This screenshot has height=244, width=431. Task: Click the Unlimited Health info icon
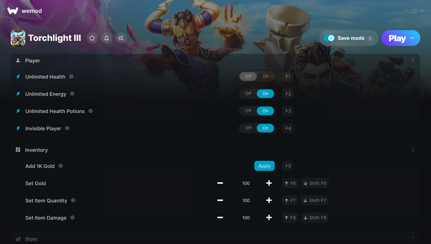click(71, 76)
